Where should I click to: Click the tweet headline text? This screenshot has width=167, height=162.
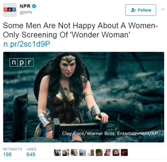pos(80,30)
